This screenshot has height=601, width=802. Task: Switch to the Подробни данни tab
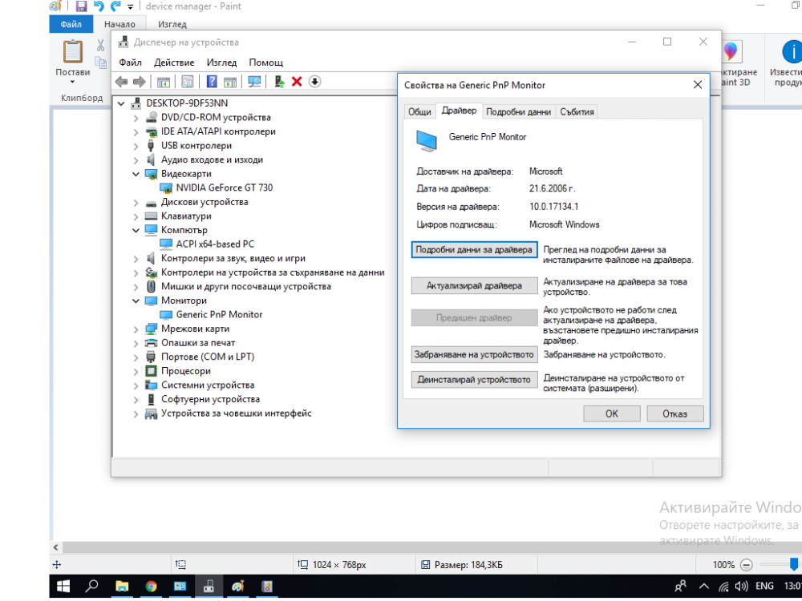(x=519, y=111)
